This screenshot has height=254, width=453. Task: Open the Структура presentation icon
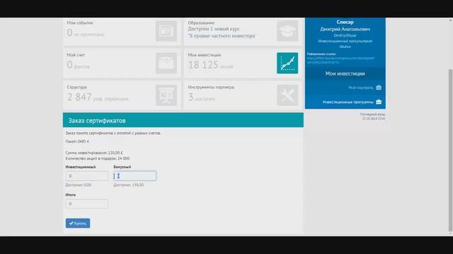pos(166,95)
